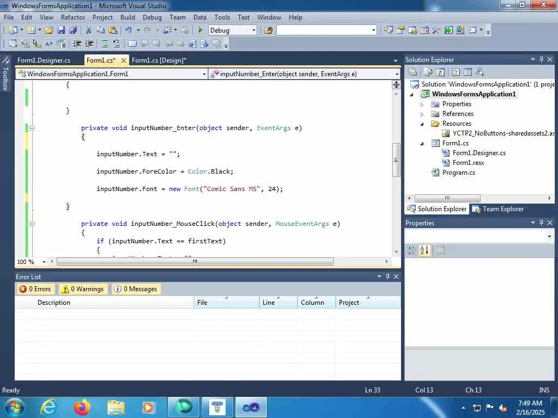
Task: Switch to the Form1.Designer.cs tab
Action: [x=44, y=60]
